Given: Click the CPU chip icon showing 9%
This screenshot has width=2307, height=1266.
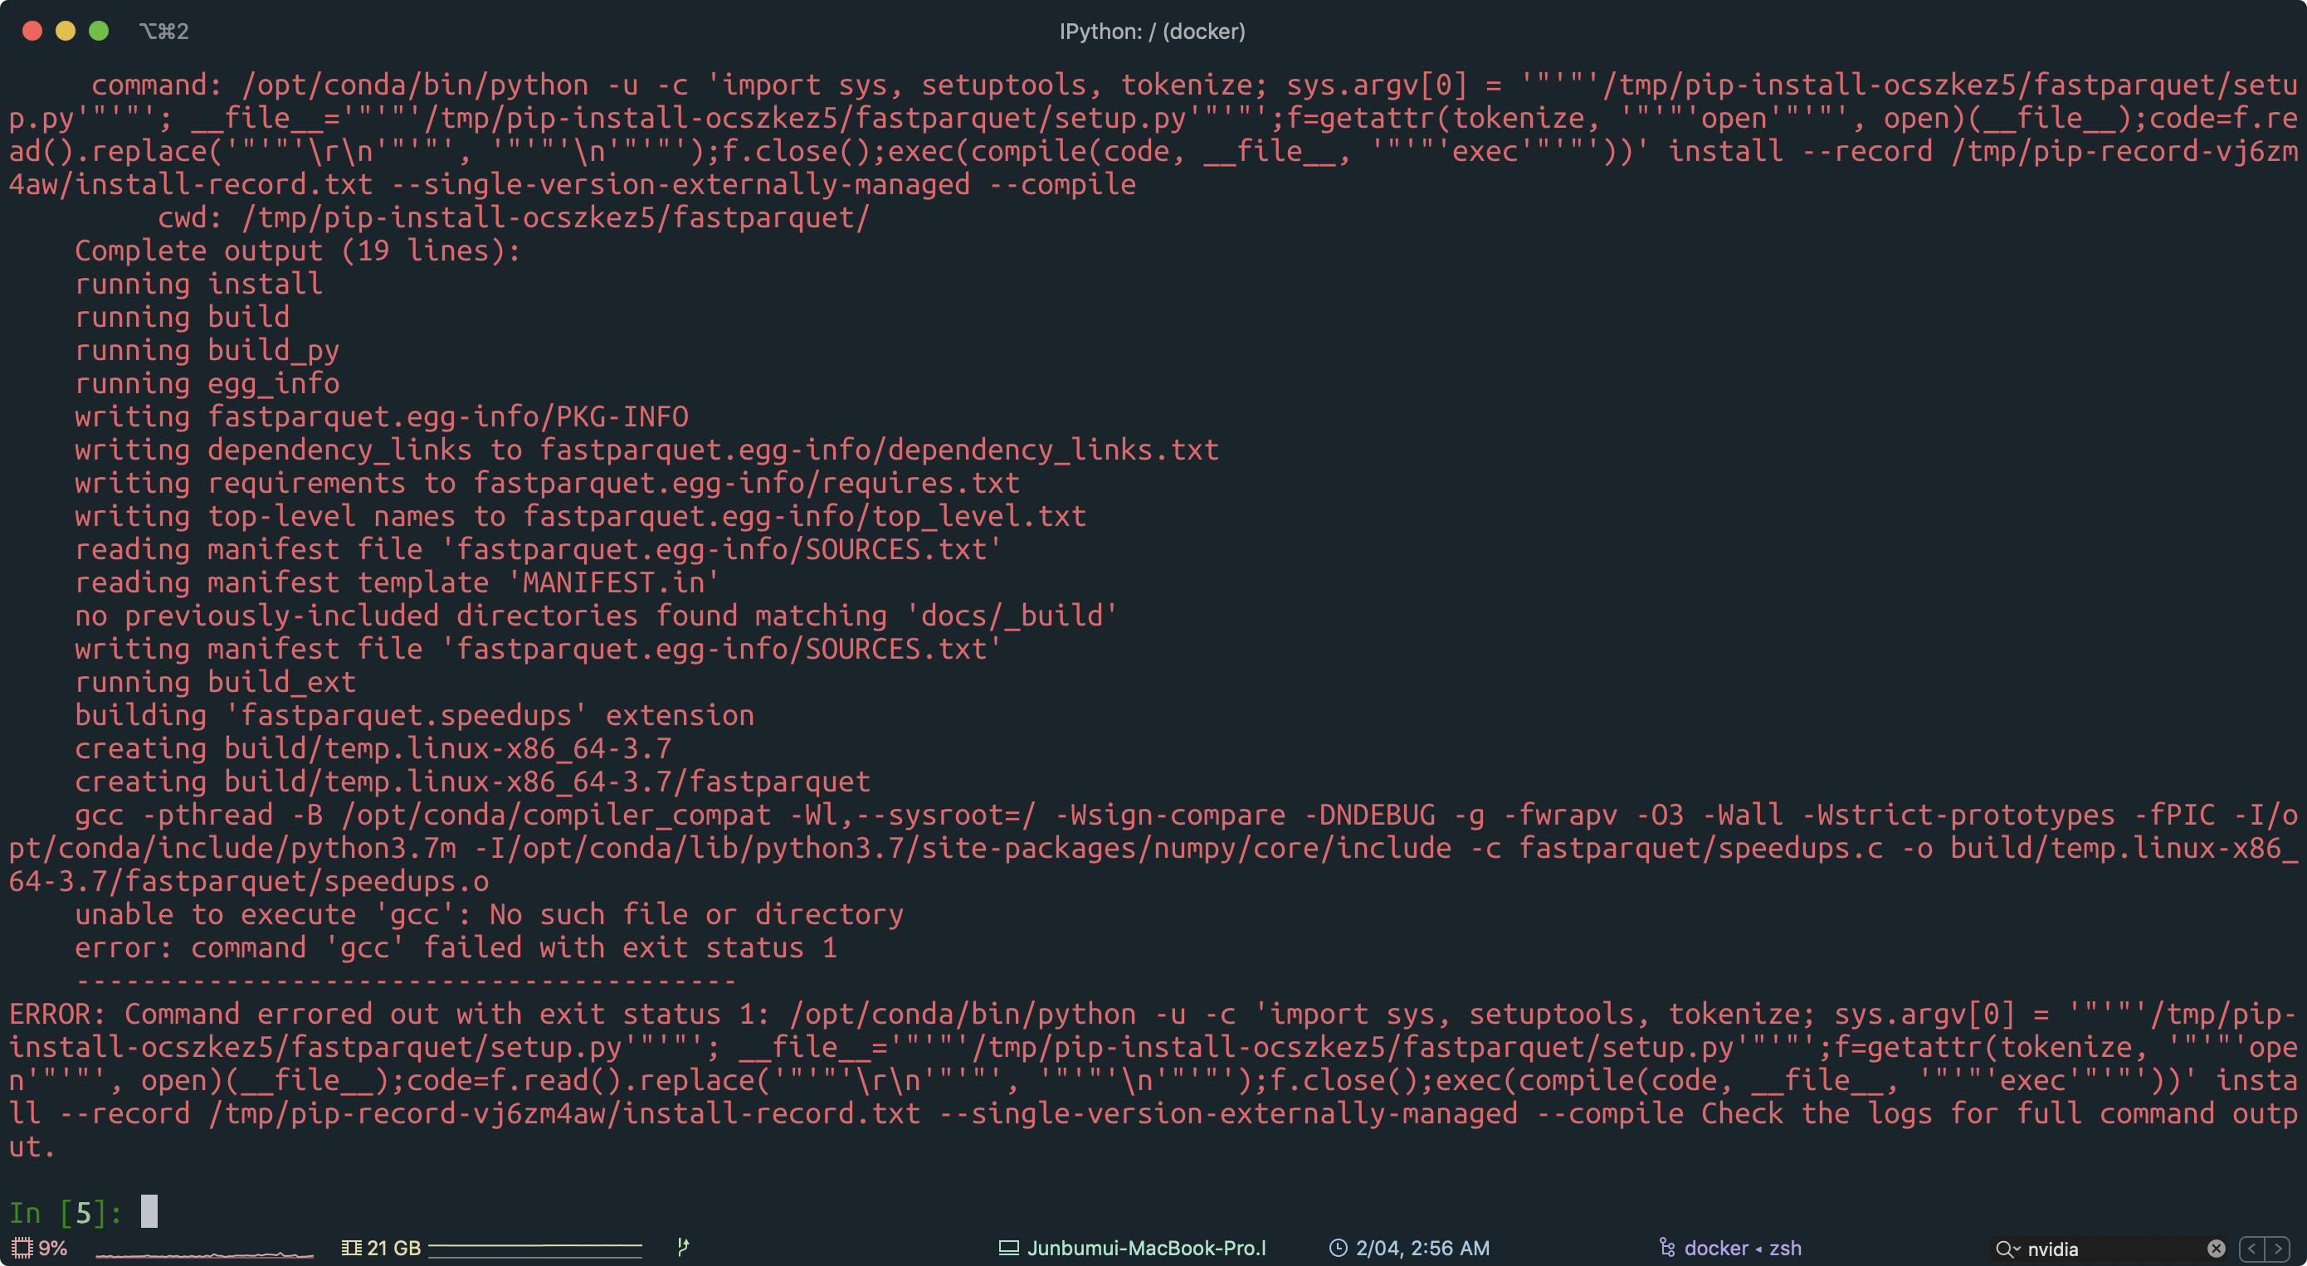Looking at the screenshot, I should 22,1247.
